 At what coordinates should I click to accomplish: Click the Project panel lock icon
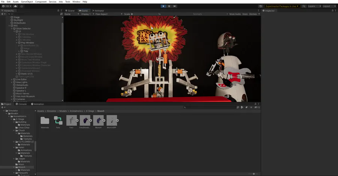tap(255, 104)
